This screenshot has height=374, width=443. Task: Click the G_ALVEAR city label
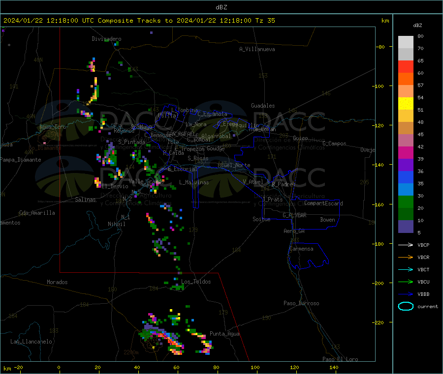[294, 215]
